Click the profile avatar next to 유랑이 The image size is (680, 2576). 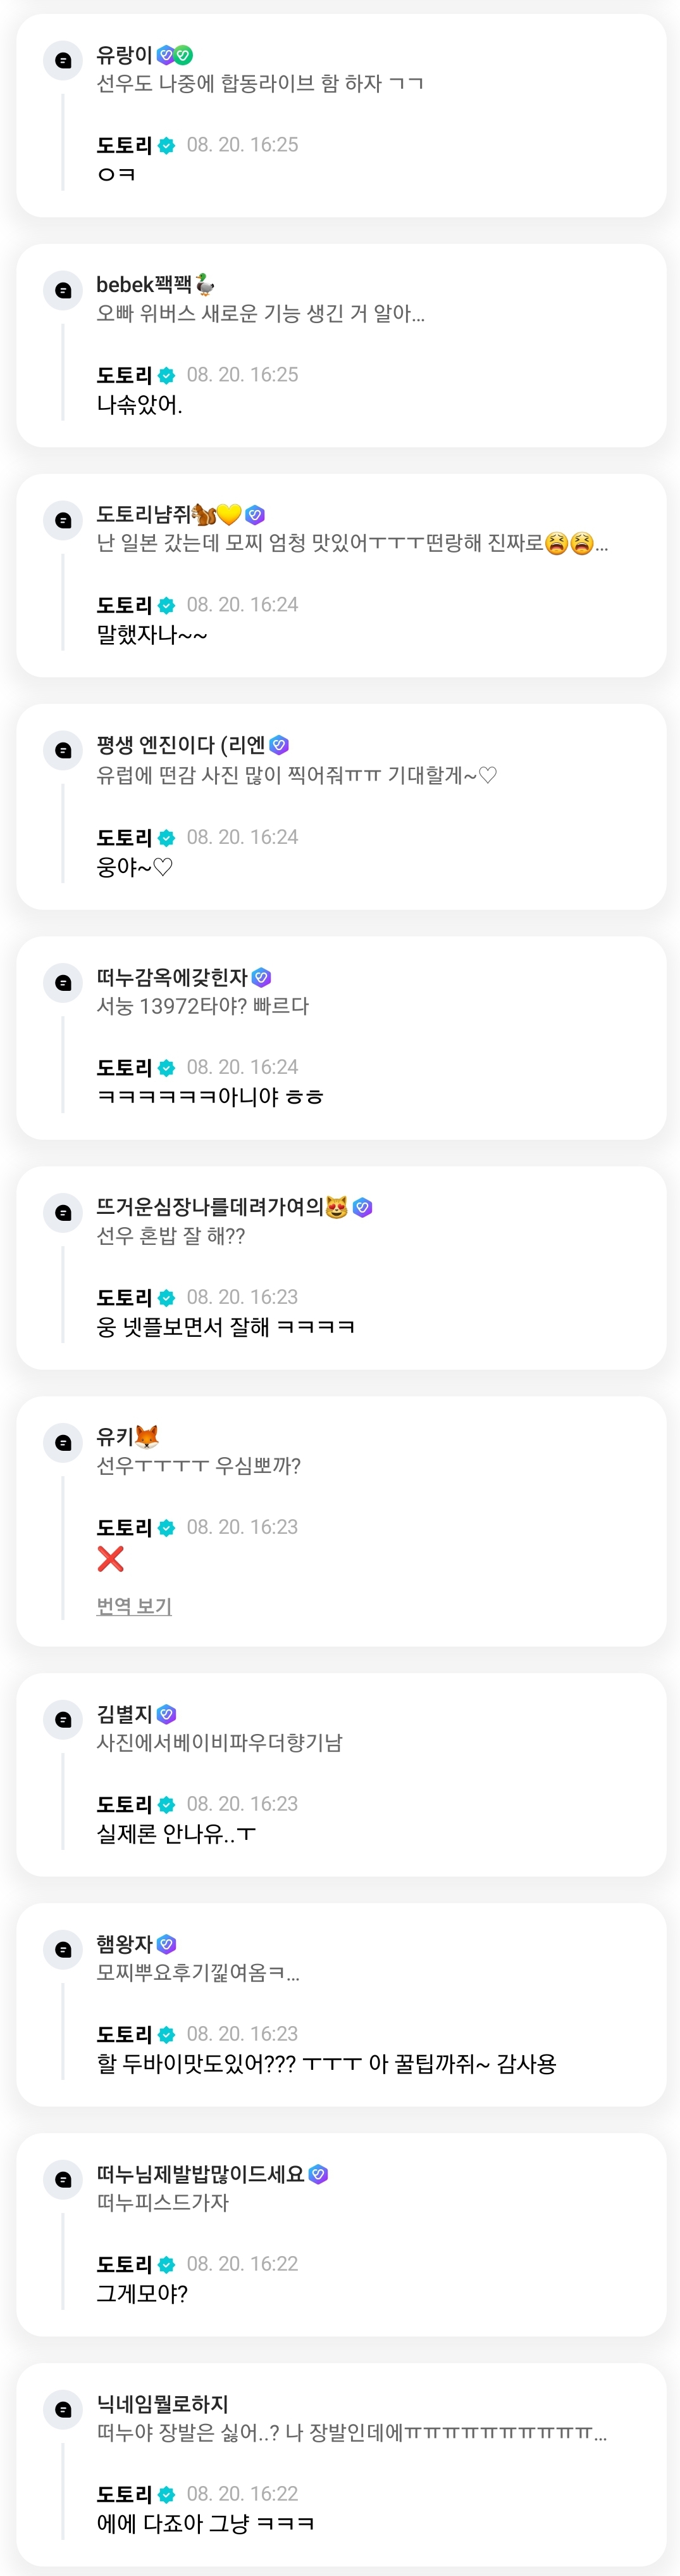[63, 60]
